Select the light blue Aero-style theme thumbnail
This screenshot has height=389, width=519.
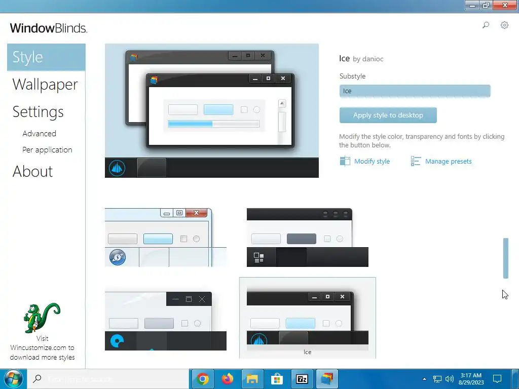pos(166,238)
